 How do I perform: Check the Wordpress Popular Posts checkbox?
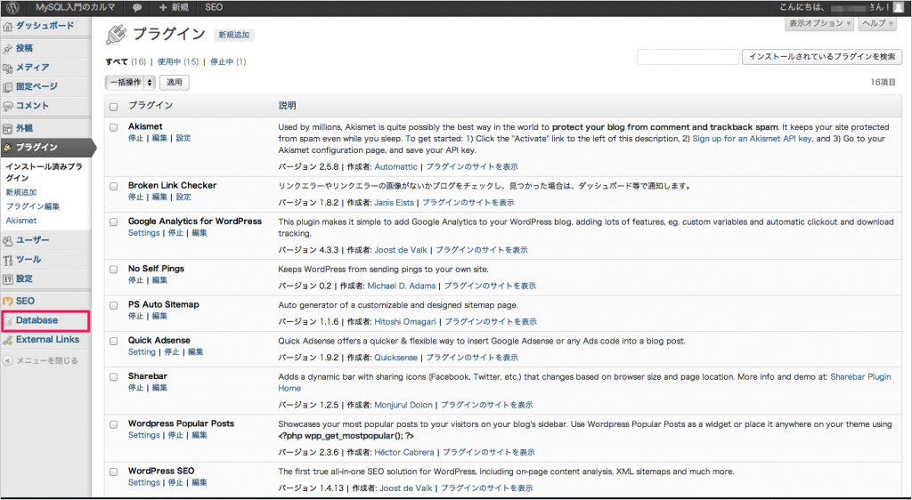(113, 424)
